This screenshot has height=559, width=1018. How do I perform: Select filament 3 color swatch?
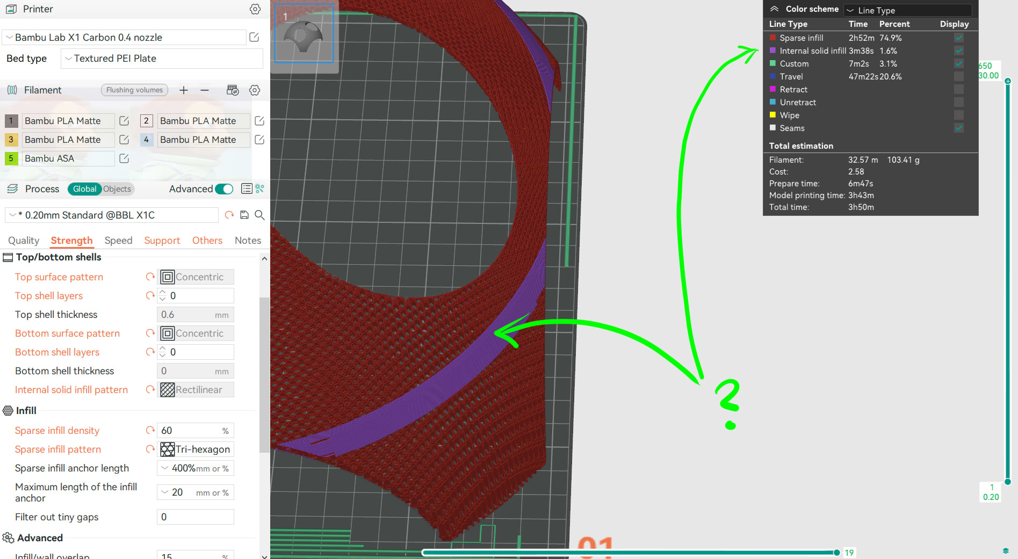click(11, 140)
